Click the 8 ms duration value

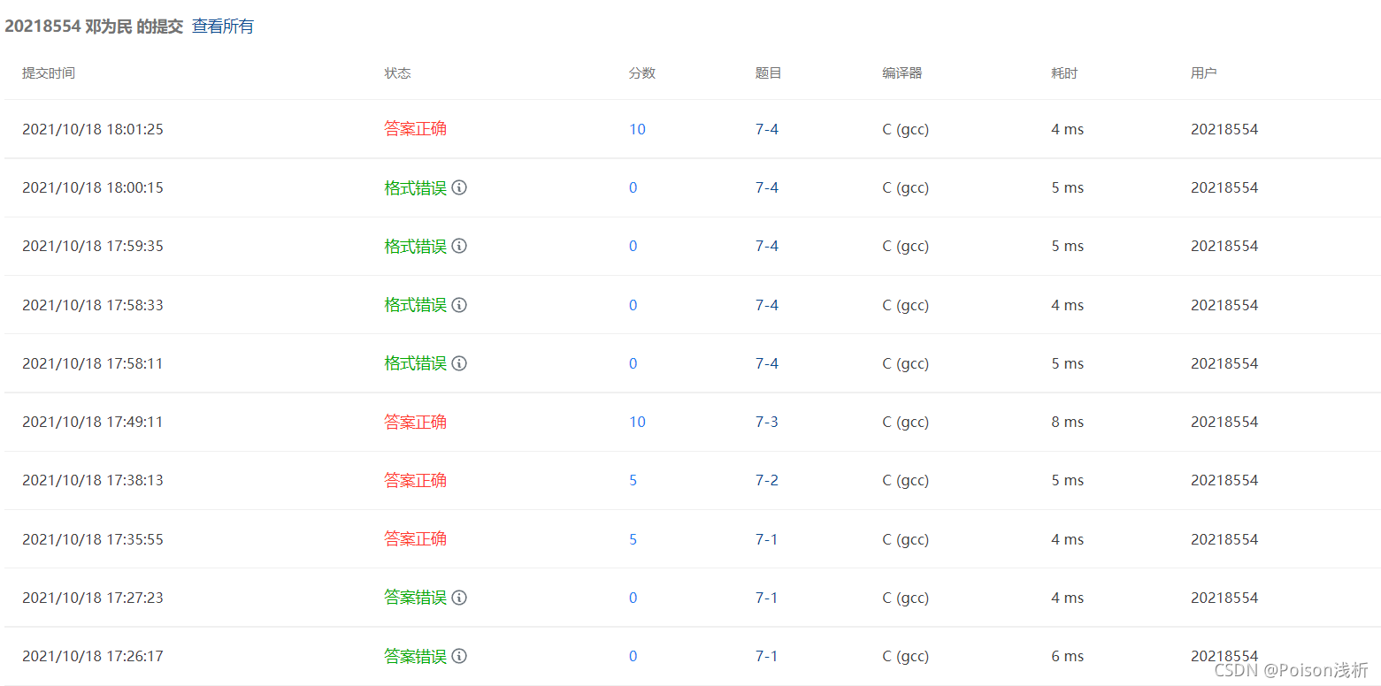tap(1068, 422)
